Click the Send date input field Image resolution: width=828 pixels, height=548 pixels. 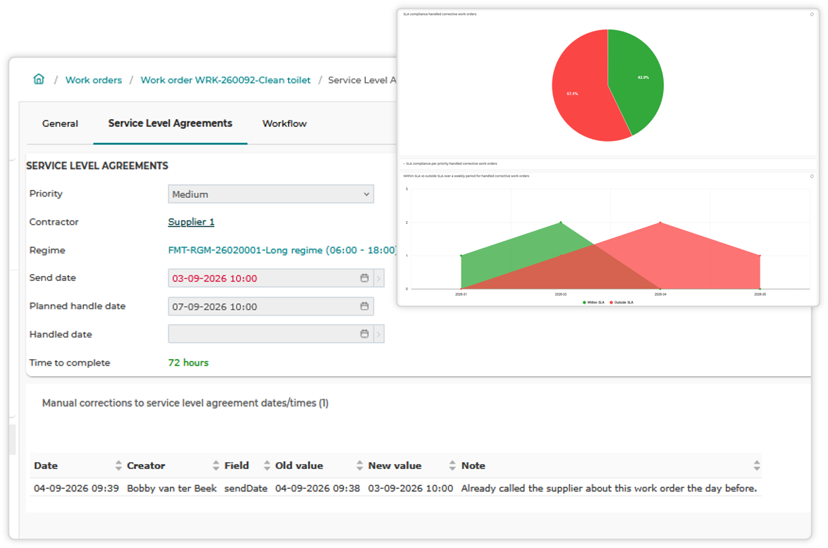click(x=271, y=278)
